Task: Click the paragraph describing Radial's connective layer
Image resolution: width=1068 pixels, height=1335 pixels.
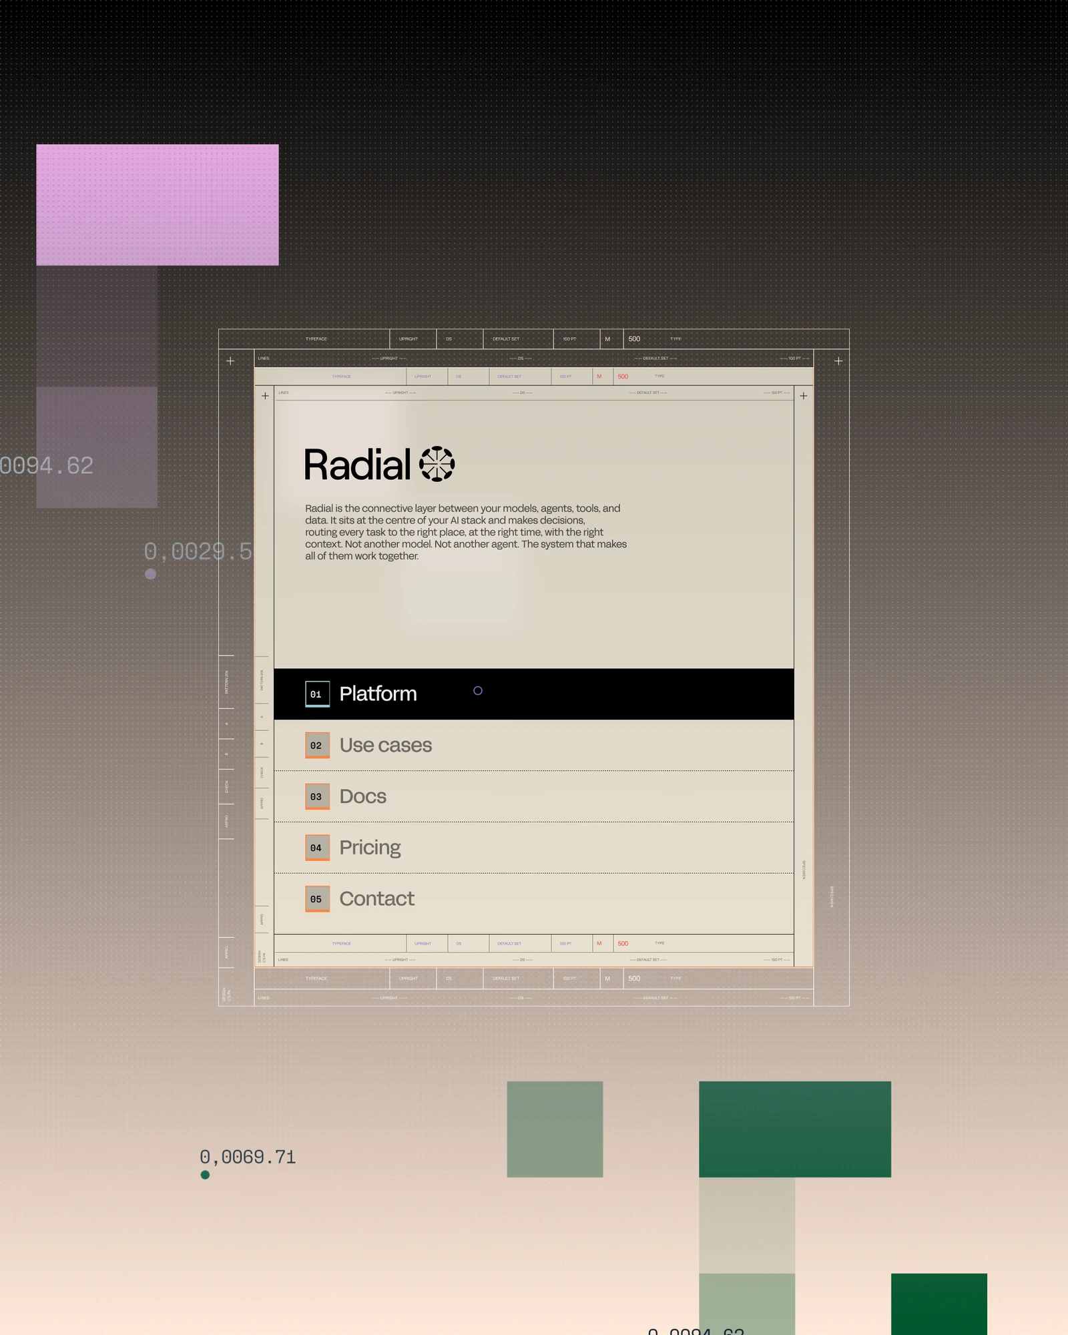Action: point(466,532)
